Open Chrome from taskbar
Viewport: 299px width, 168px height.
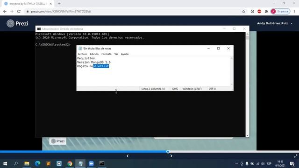coord(70,163)
